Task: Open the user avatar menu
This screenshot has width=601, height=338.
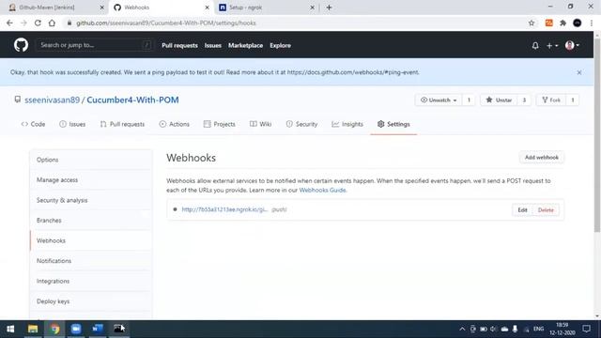Action: click(572, 46)
